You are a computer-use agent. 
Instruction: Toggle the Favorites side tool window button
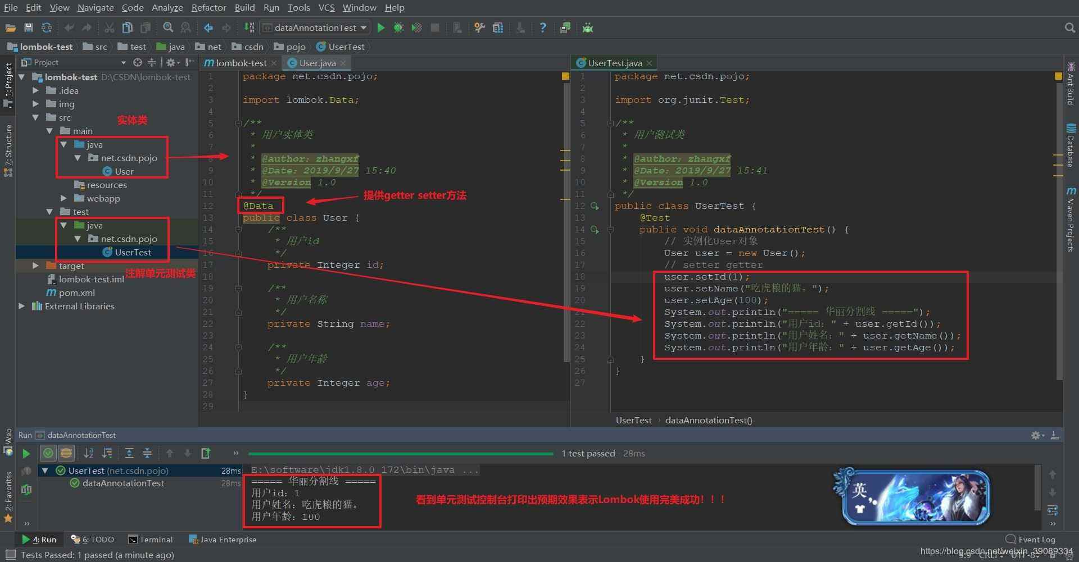tap(8, 496)
